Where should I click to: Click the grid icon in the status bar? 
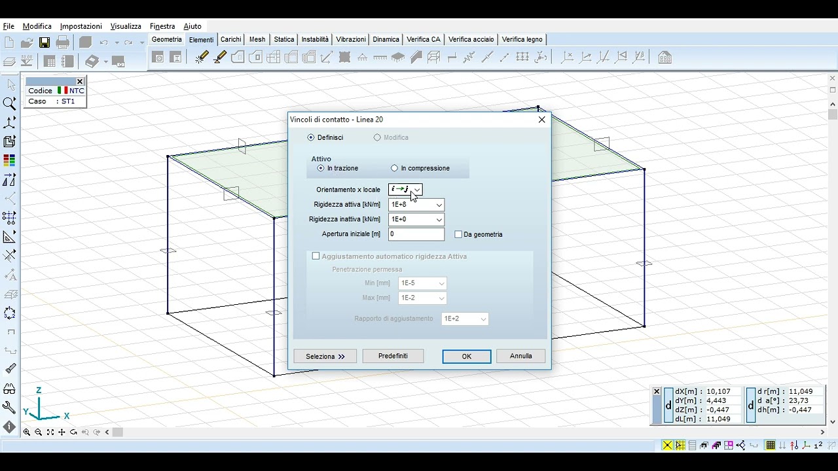tap(771, 445)
